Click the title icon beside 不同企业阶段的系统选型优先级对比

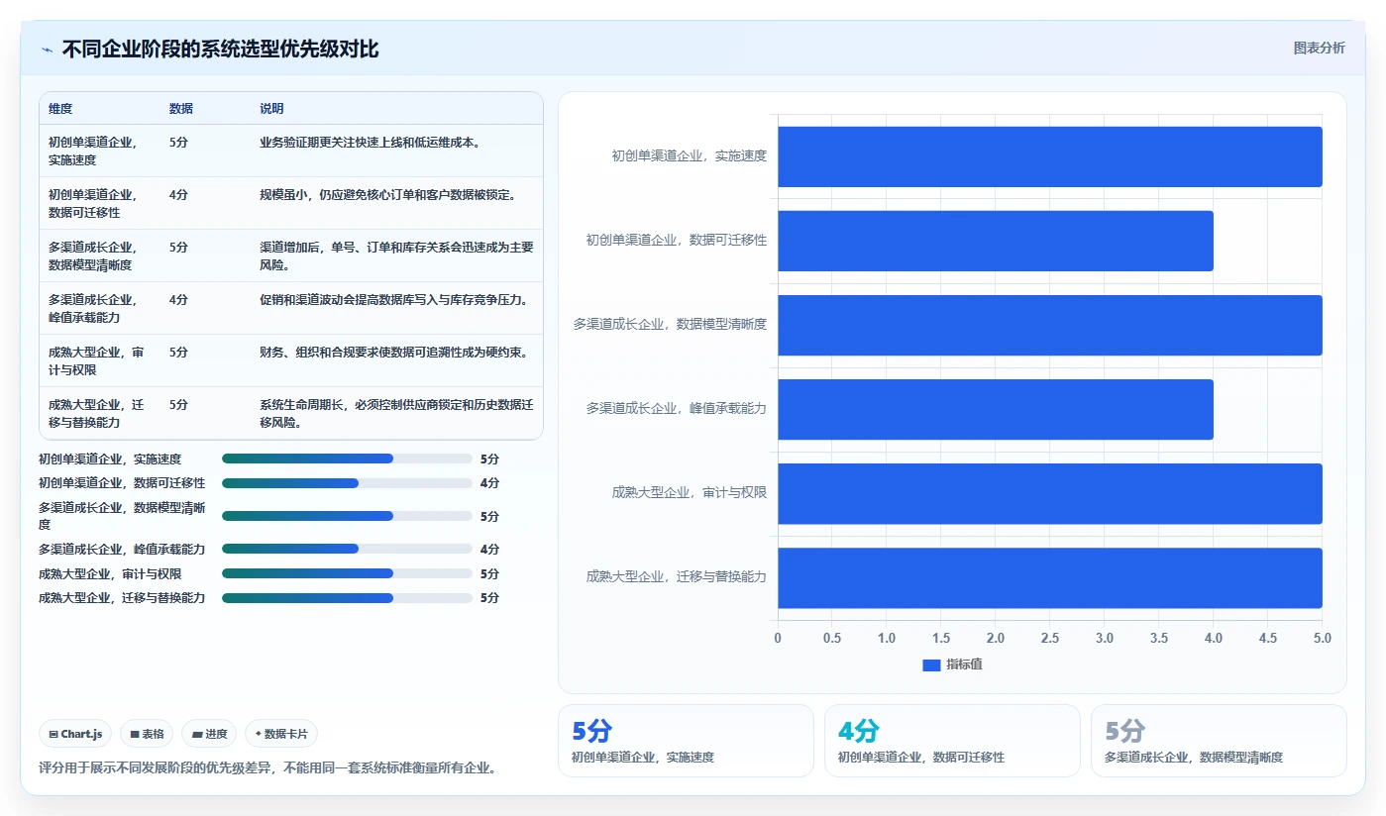point(47,50)
